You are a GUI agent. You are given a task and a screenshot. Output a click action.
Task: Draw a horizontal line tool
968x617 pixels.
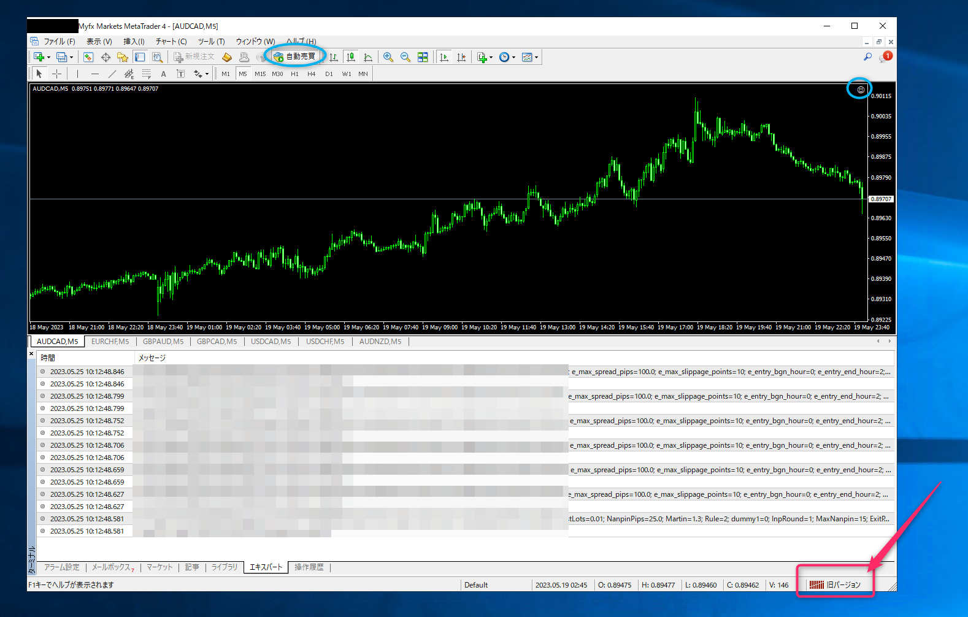pos(94,74)
